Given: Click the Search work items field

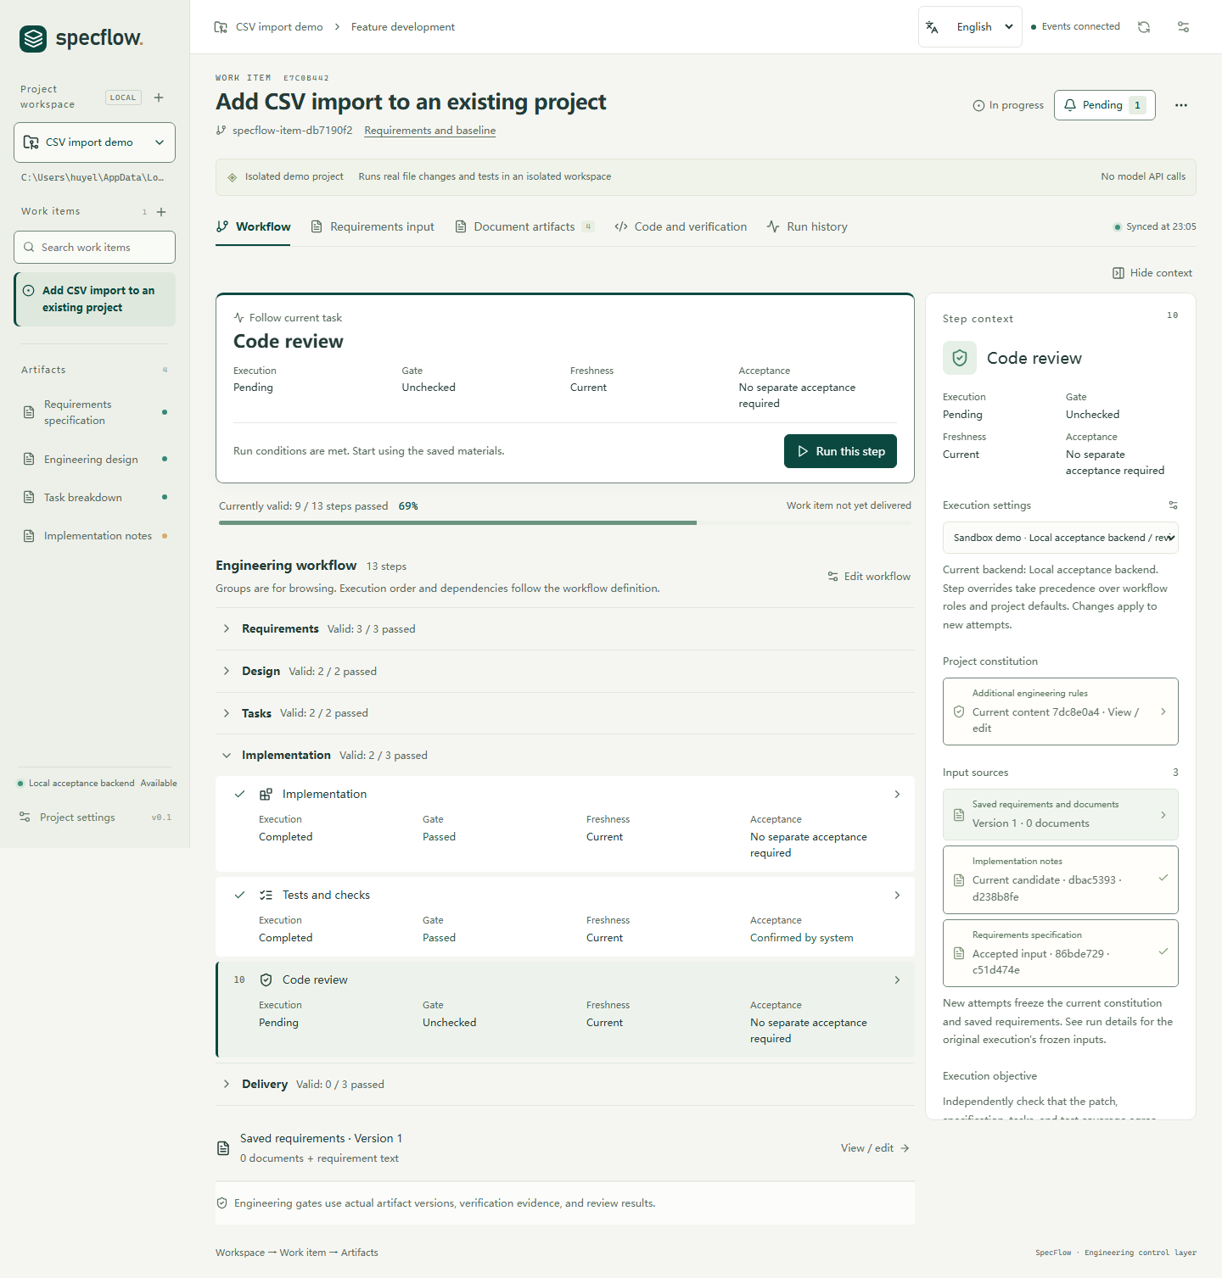Looking at the screenshot, I should (94, 248).
